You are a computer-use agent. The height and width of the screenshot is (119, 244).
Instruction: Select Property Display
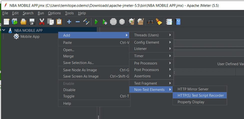point(200,102)
